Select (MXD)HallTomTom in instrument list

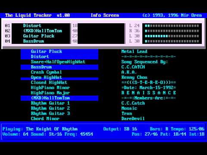[60, 98]
